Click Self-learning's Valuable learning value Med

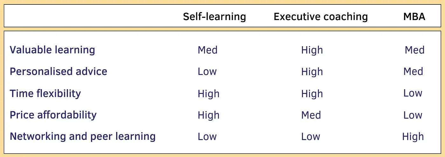tap(208, 50)
